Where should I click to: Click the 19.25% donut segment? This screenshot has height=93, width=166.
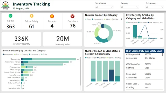click(x=96, y=32)
